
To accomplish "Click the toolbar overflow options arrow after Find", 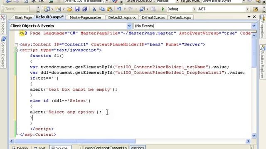I will tap(264, 9).
